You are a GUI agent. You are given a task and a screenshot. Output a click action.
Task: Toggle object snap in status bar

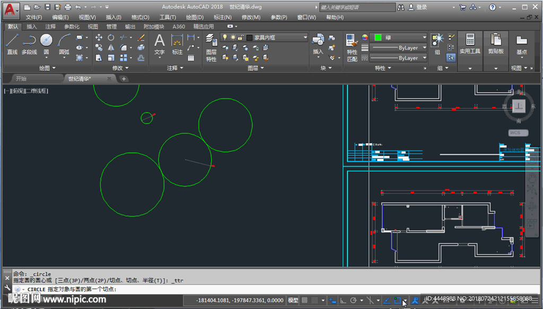point(397,301)
